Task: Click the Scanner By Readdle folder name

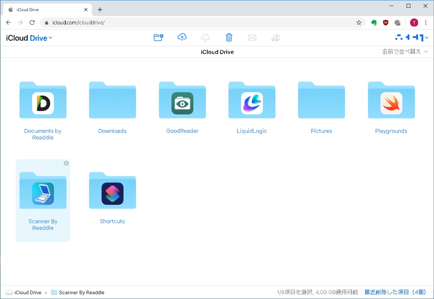Action: [43, 224]
